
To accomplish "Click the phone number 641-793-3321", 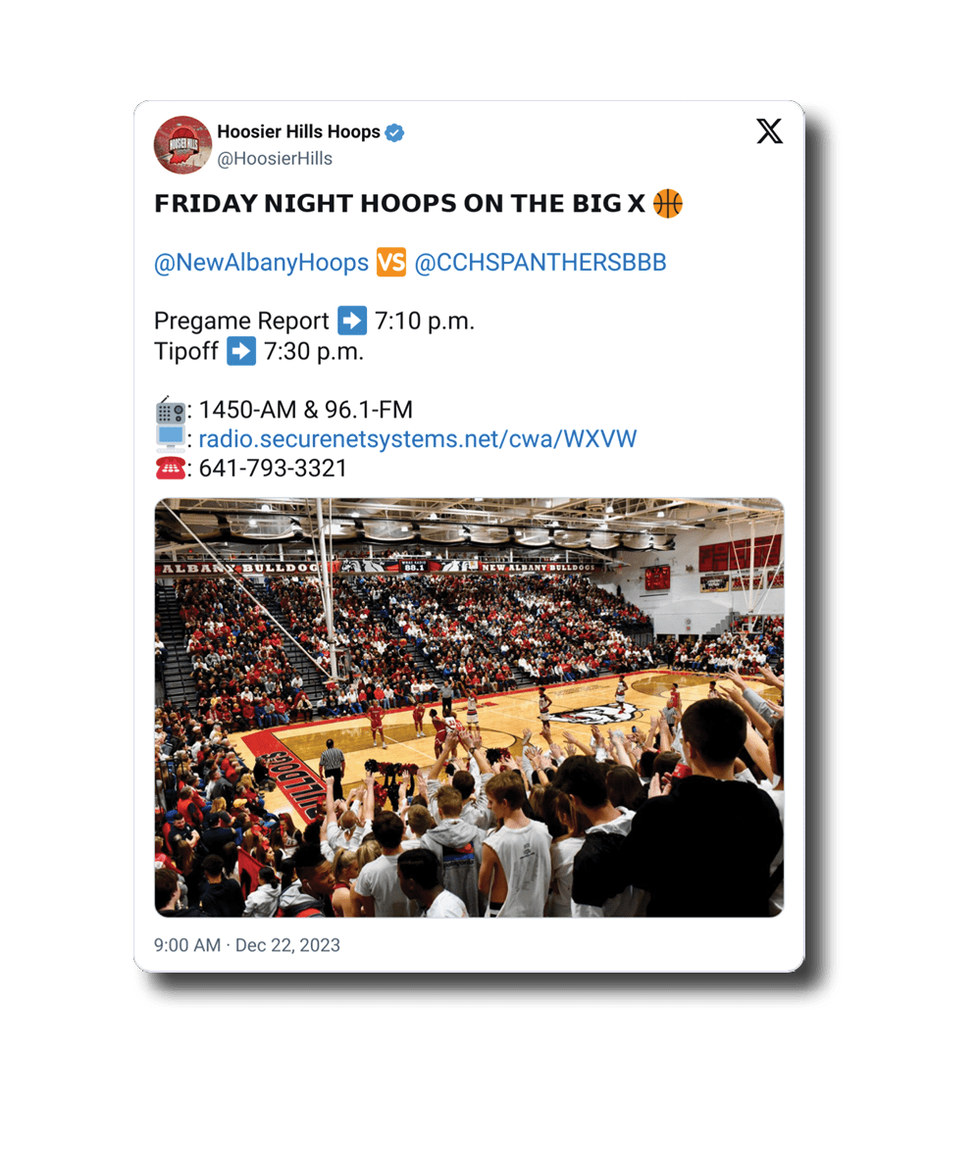I will (x=273, y=468).
